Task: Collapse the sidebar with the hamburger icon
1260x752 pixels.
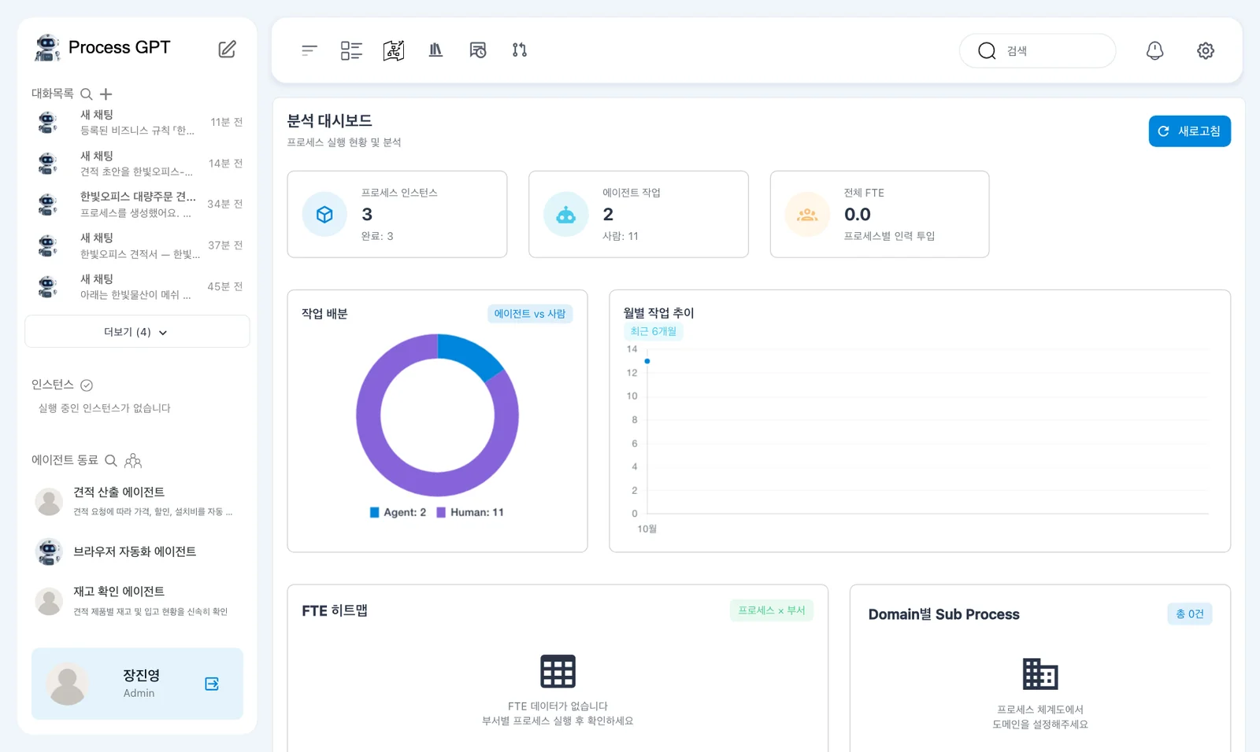Action: coord(309,50)
